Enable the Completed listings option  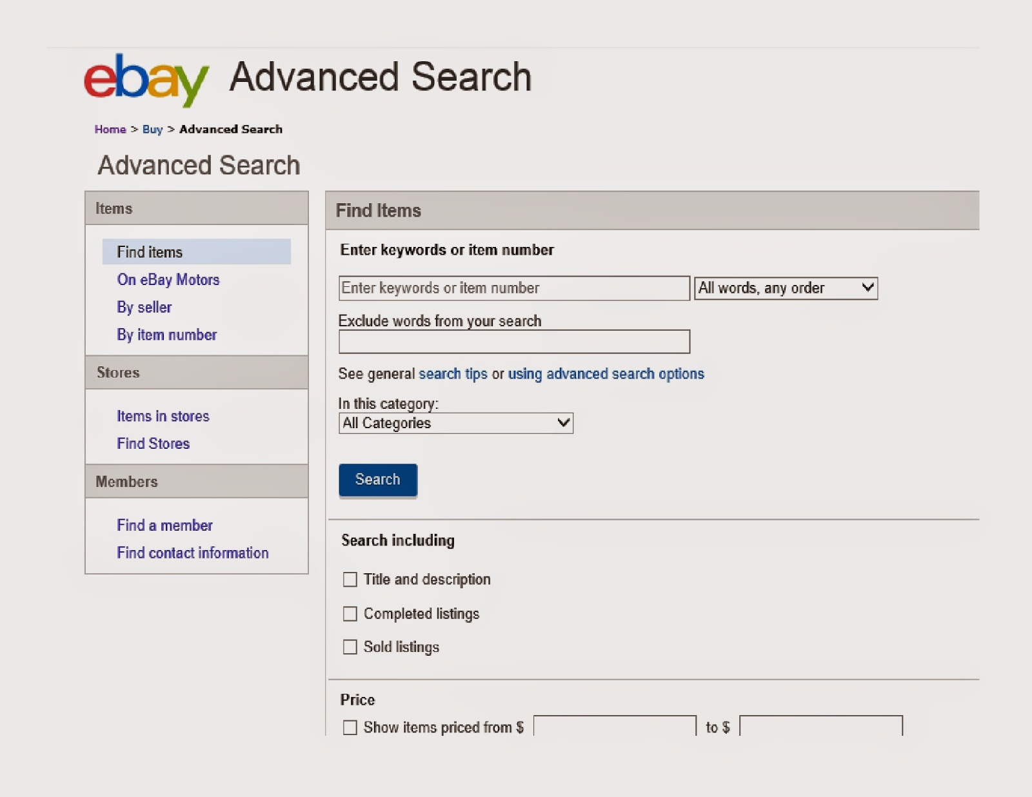[x=350, y=613]
